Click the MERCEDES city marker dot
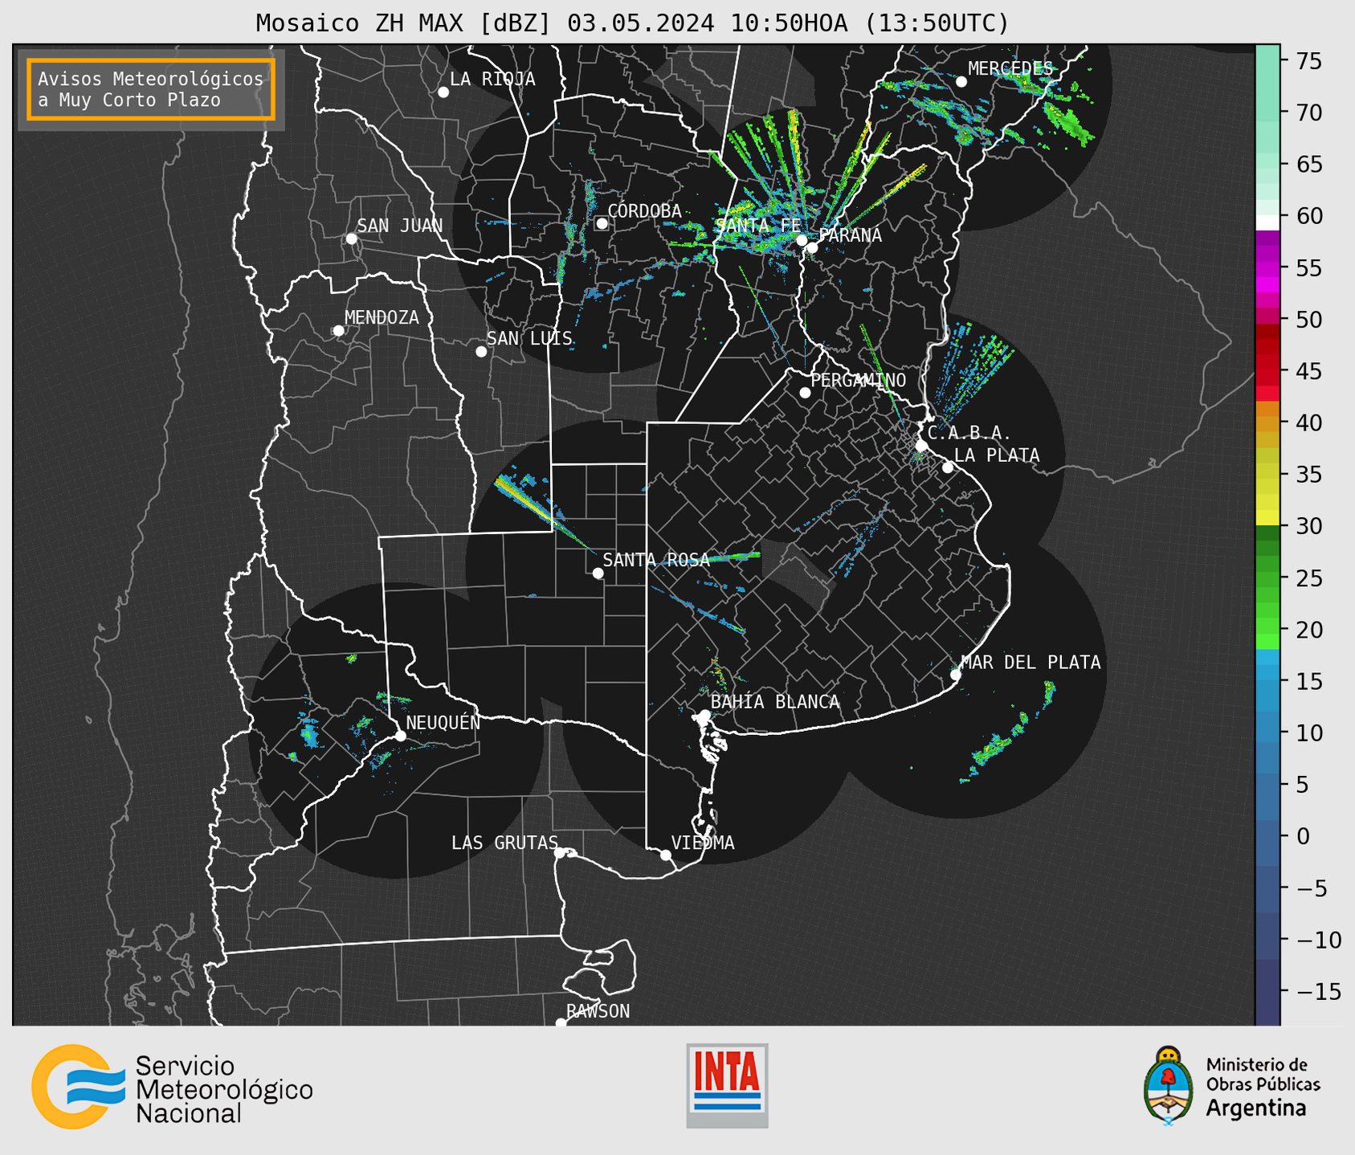Image resolution: width=1355 pixels, height=1155 pixels. coord(961,82)
